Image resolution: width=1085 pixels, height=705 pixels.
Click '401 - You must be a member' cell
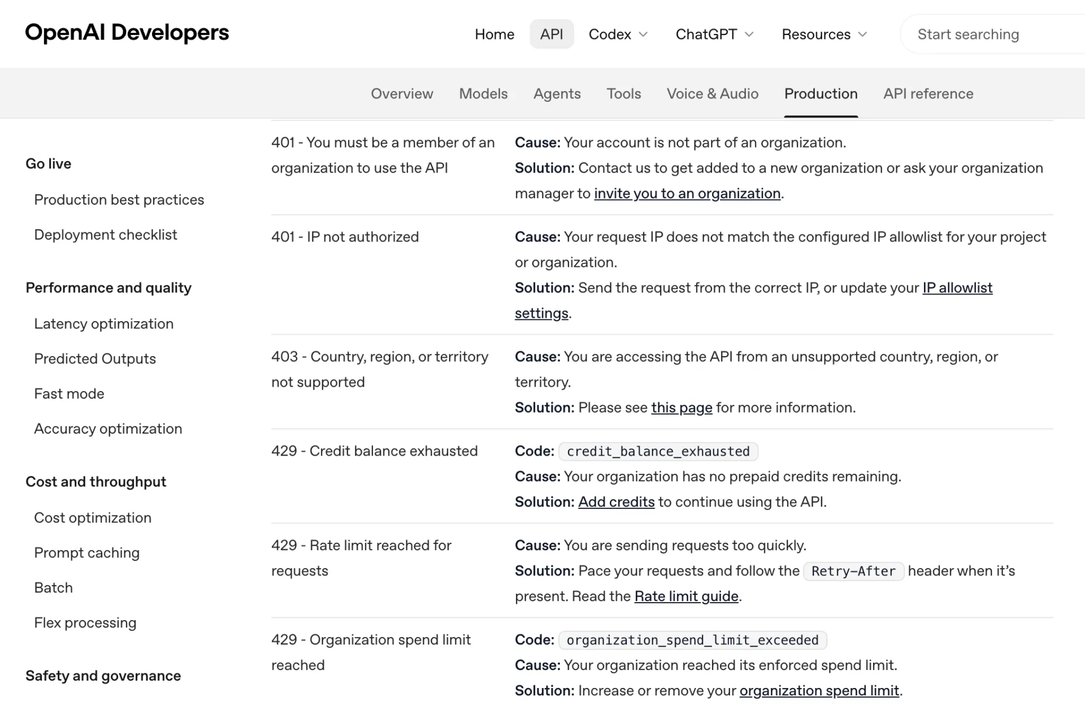click(x=383, y=155)
